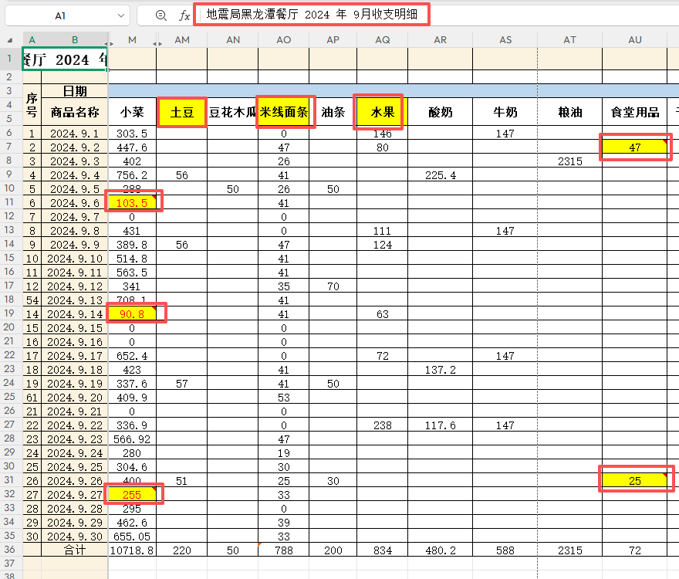Expand the Name Box dropdown arrow

click(121, 15)
